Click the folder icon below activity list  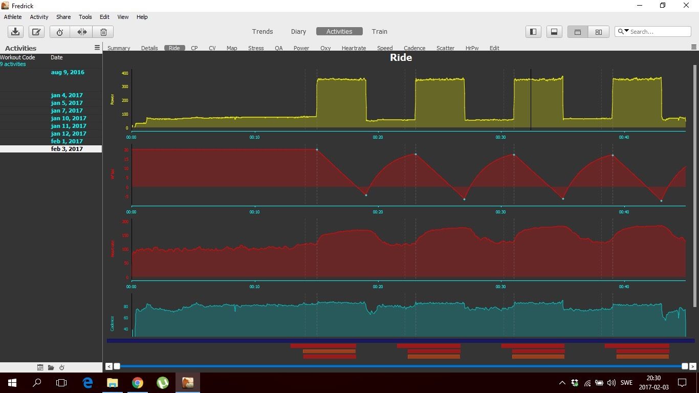tap(51, 367)
